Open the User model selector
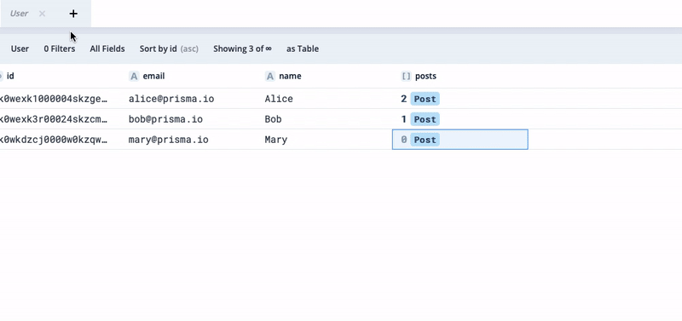The height and width of the screenshot is (321, 682). point(20,49)
